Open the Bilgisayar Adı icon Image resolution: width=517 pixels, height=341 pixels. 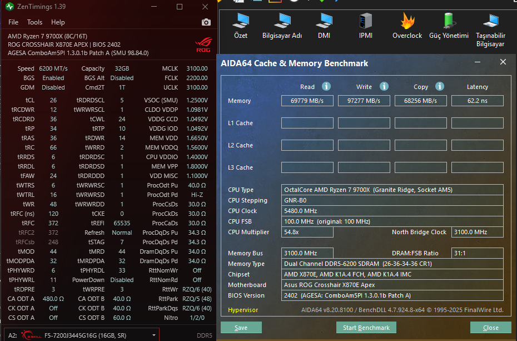pos(282,26)
